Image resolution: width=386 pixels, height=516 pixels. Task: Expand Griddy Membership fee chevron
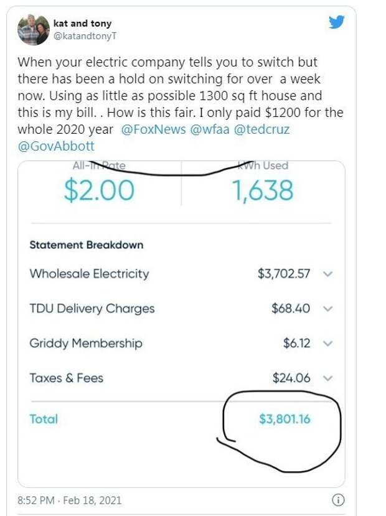coord(327,344)
